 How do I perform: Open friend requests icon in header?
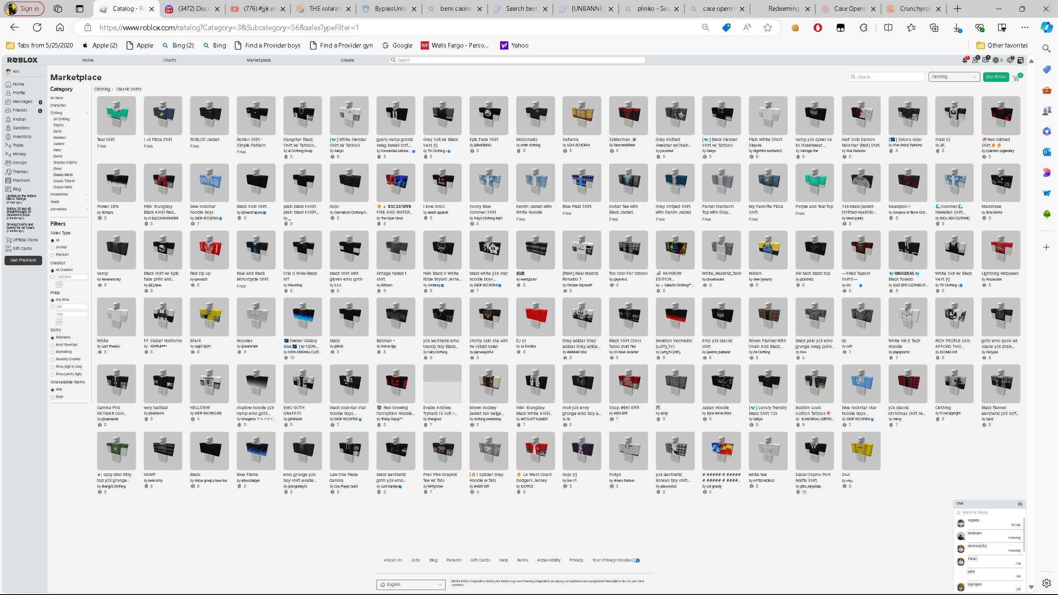tap(975, 60)
